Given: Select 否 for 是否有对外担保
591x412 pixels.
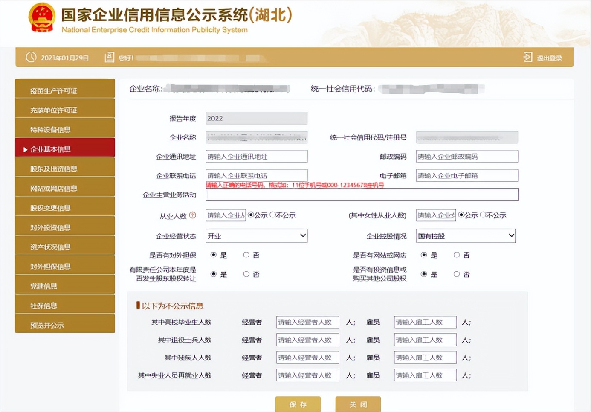Looking at the screenshot, I should pyautogui.click(x=246, y=255).
